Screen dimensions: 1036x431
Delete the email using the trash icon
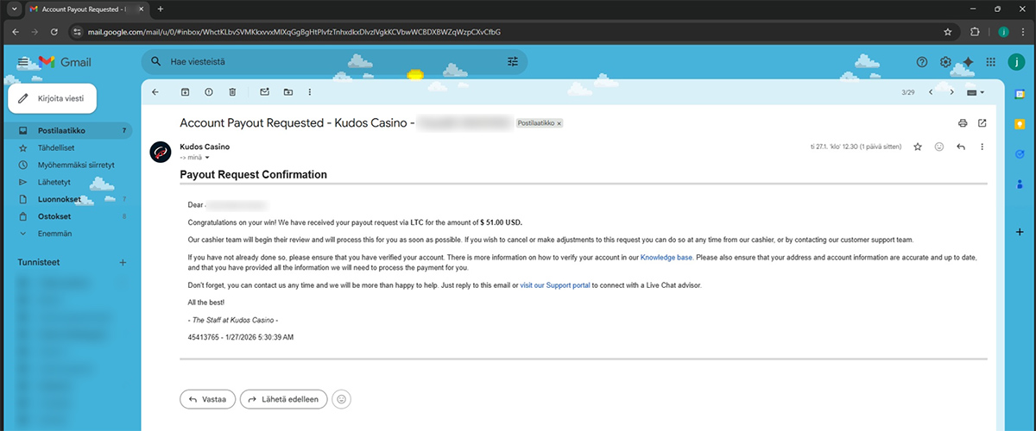tap(232, 92)
